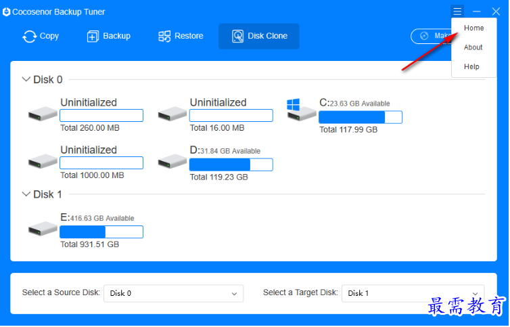Click the Disk Clone magnifier icon
The height and width of the screenshot is (327, 510).
click(x=238, y=37)
